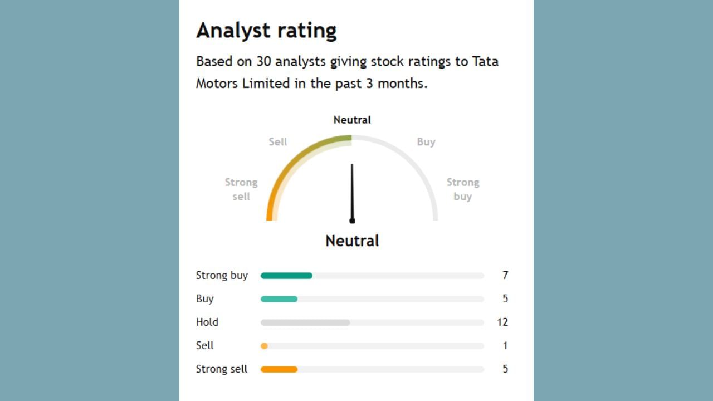Click the Strong buy count of 7
The image size is (713, 401).
tap(505, 276)
